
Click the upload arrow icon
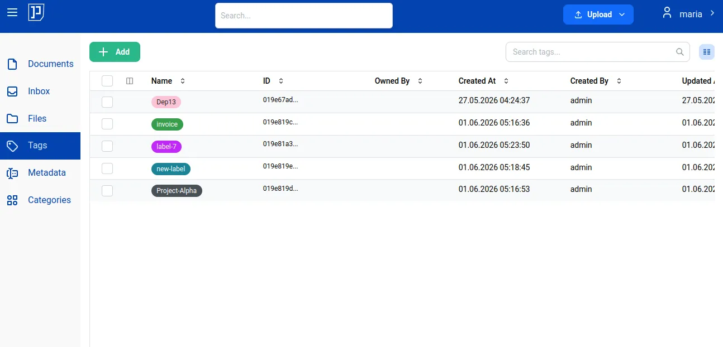tap(578, 15)
